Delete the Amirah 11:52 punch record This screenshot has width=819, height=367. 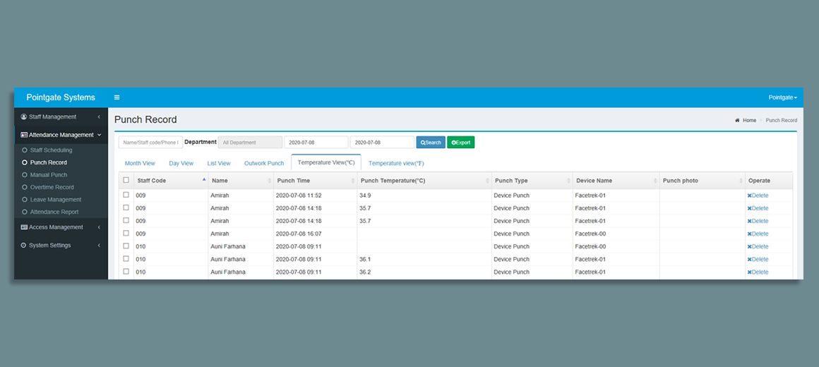pyautogui.click(x=758, y=195)
